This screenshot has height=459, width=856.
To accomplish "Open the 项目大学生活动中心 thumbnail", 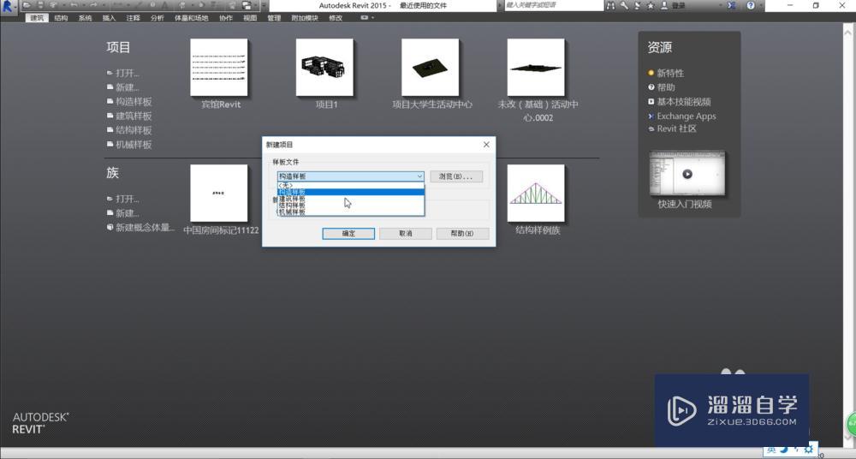I will pos(431,67).
